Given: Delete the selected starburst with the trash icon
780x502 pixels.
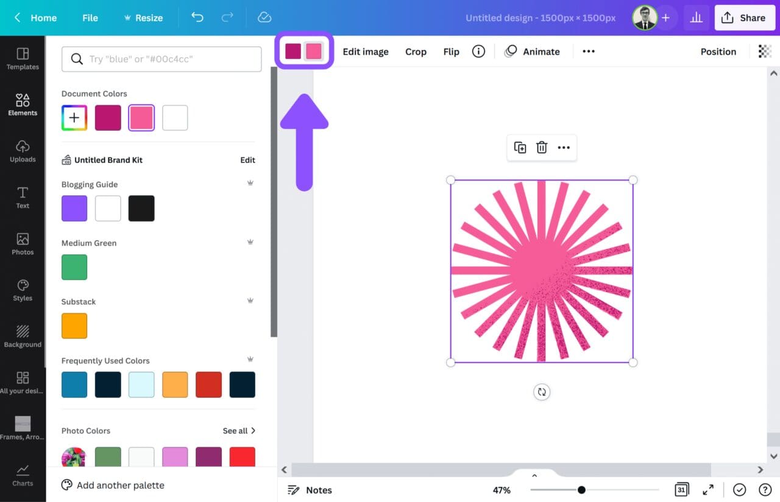Looking at the screenshot, I should point(542,147).
